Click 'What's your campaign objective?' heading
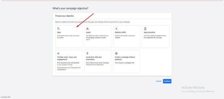This screenshot has height=99, width=224. [x=71, y=8]
